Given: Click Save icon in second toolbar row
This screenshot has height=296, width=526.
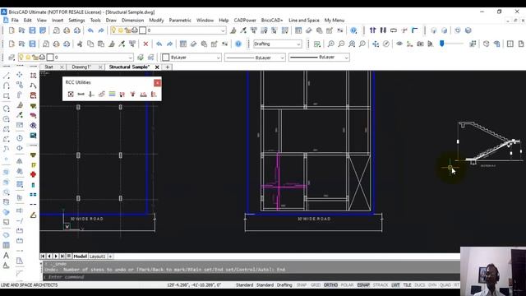Looking at the screenshot, I should (32, 44).
